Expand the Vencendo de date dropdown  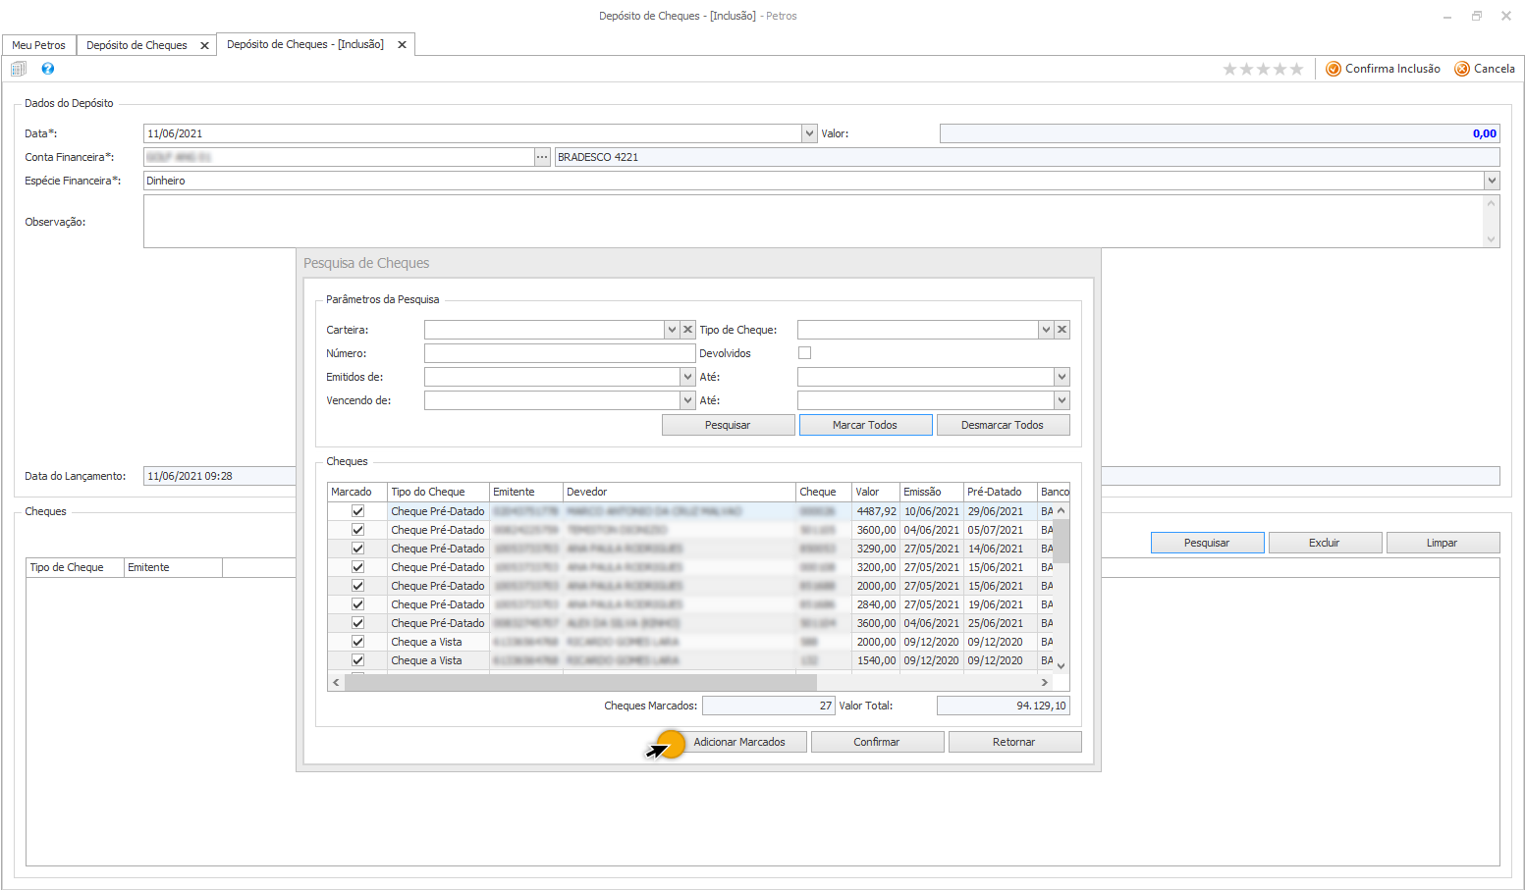click(x=687, y=400)
